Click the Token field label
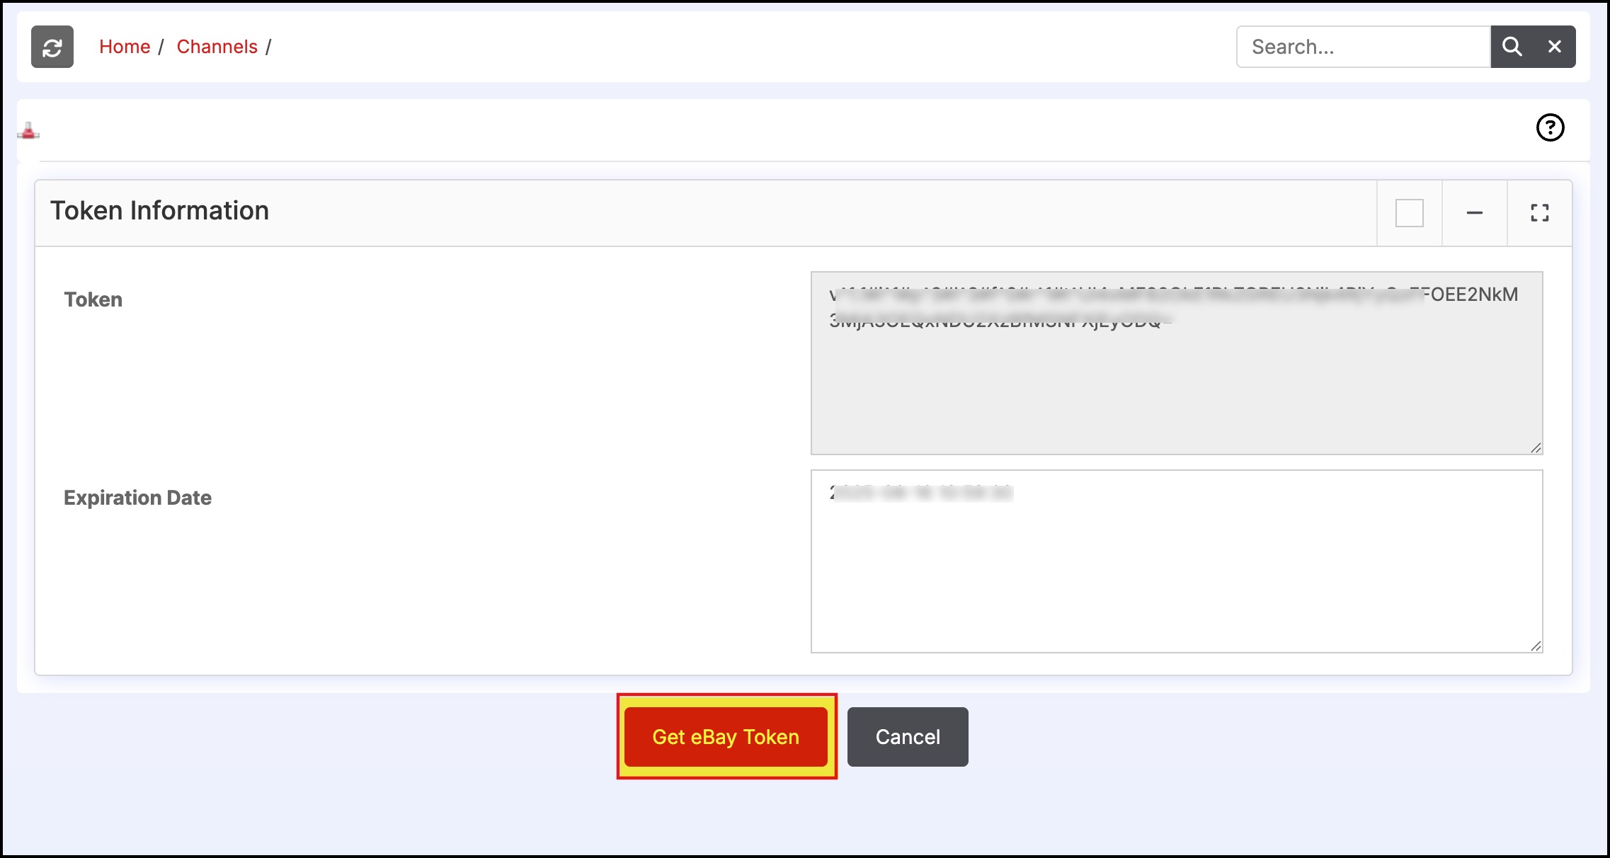 (93, 299)
